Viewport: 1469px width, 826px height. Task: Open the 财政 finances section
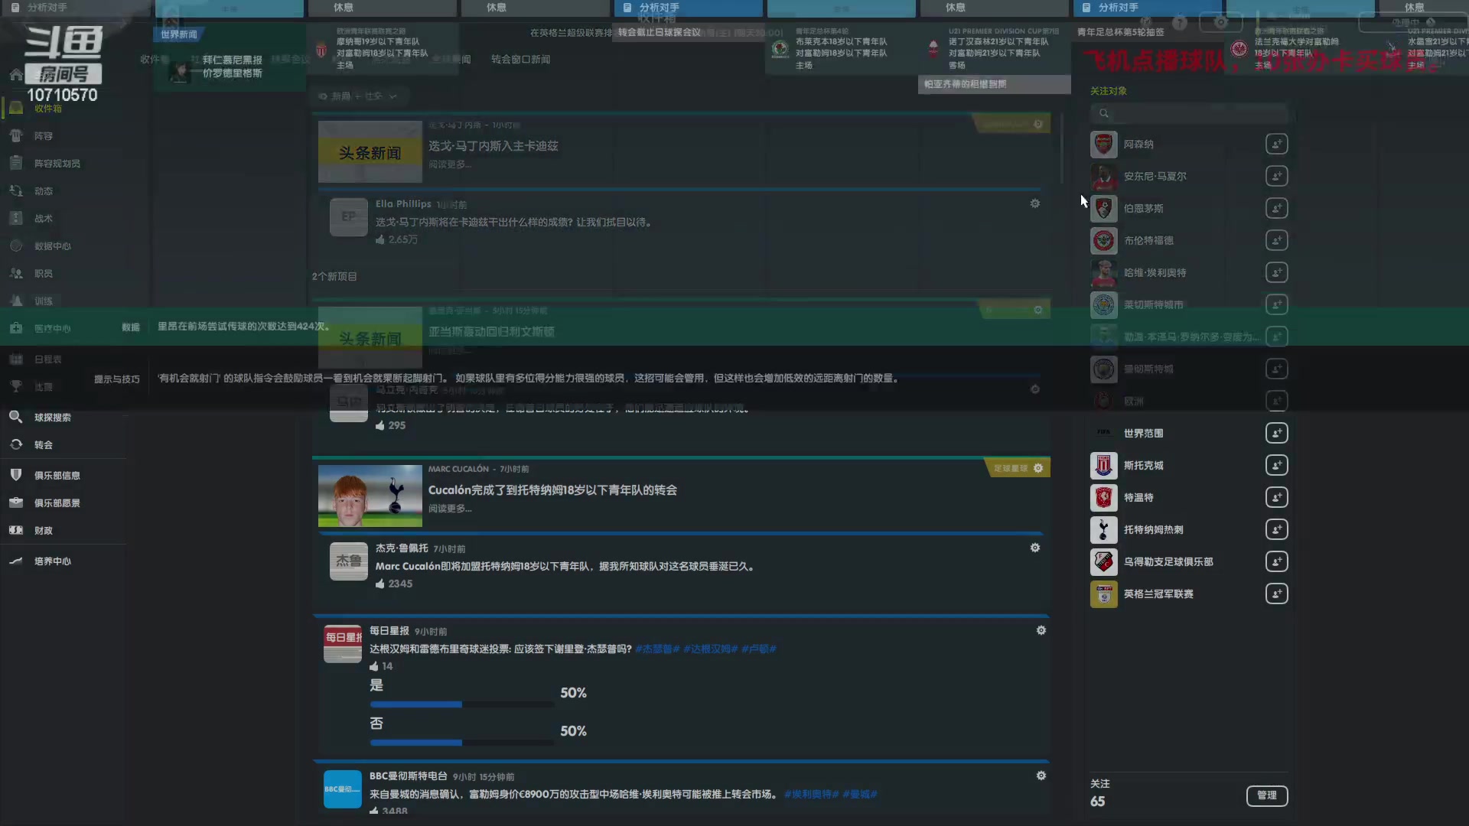click(43, 531)
